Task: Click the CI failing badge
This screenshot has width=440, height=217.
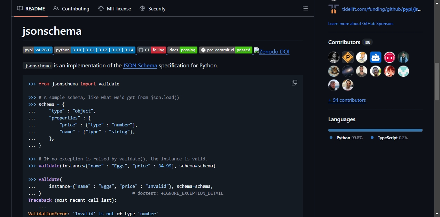Action: pyautogui.click(x=151, y=50)
